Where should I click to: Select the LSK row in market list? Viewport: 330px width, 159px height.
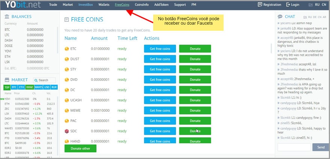(30, 114)
